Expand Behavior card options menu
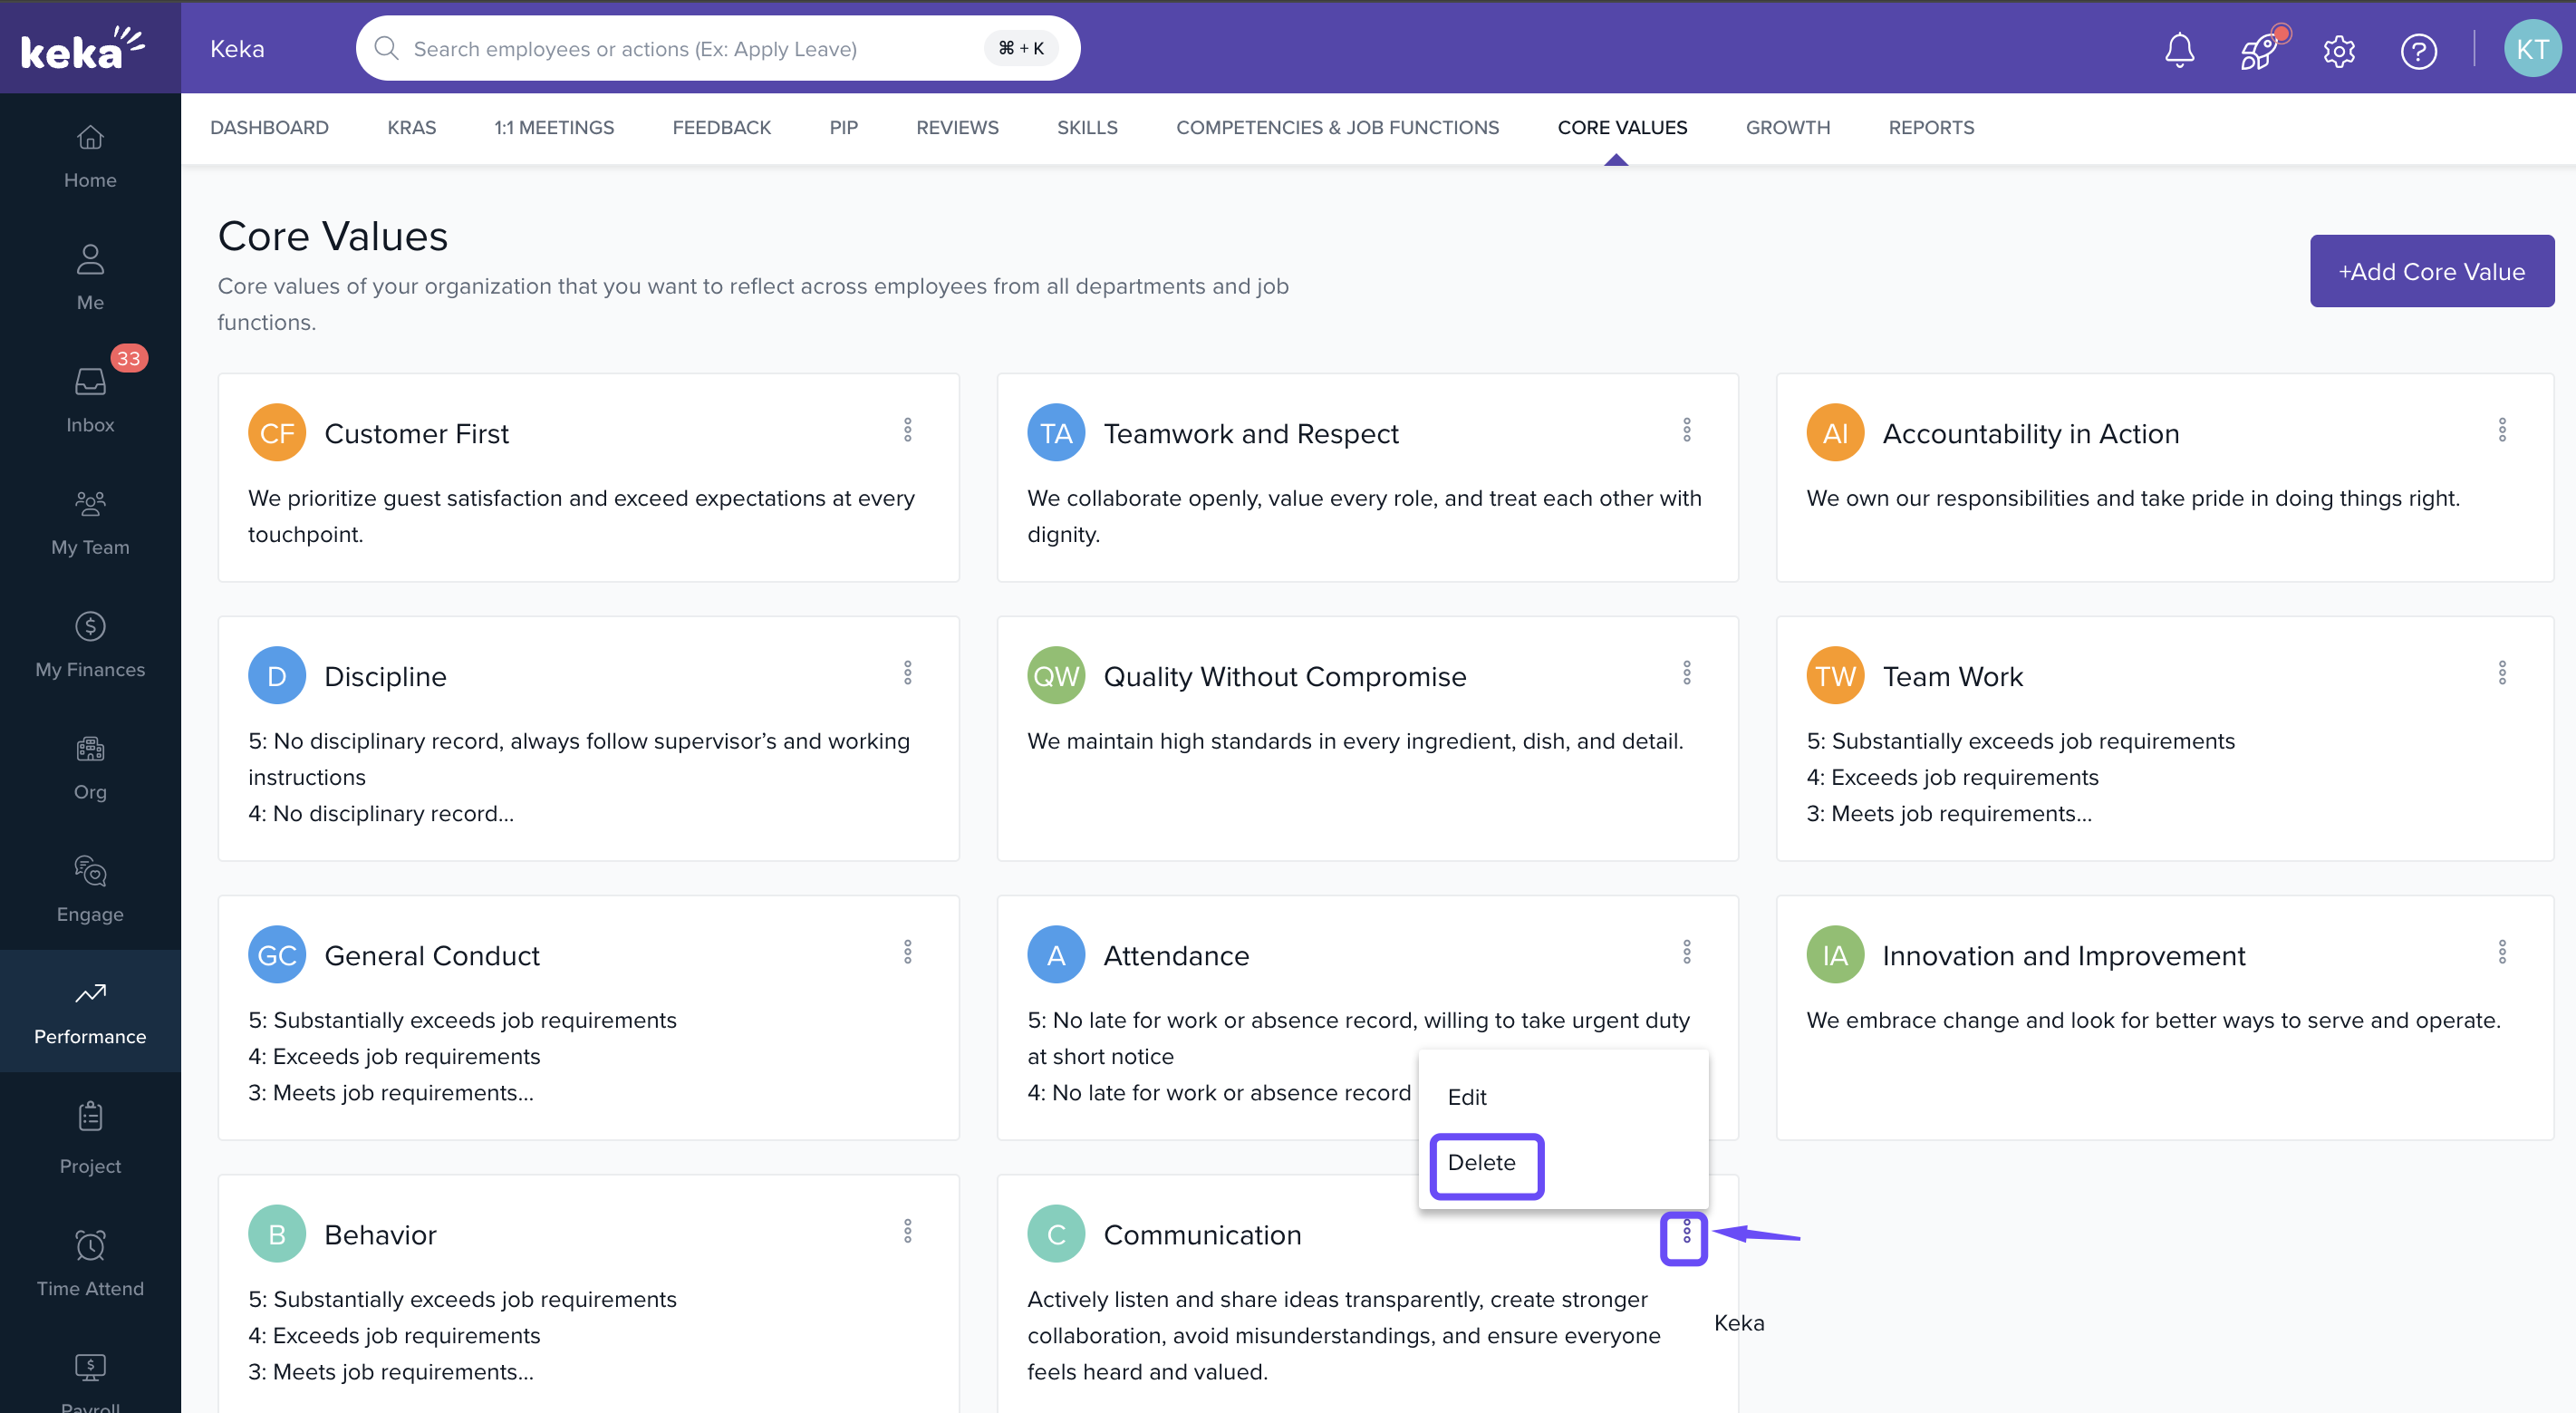This screenshot has height=1413, width=2576. pos(907,1231)
